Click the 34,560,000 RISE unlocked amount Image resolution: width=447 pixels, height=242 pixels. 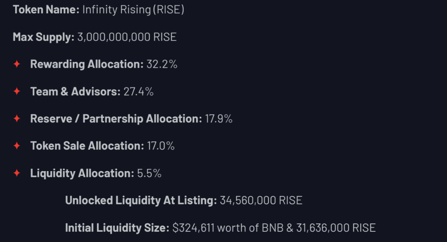click(x=261, y=200)
